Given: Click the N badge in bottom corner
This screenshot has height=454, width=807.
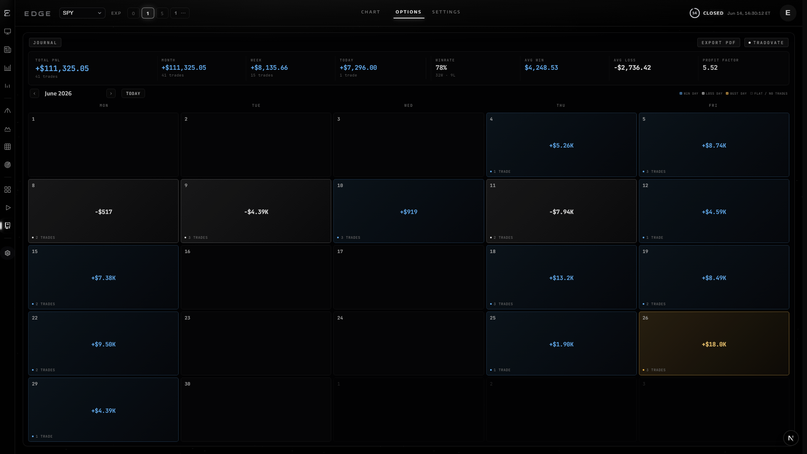Looking at the screenshot, I should tap(791, 438).
